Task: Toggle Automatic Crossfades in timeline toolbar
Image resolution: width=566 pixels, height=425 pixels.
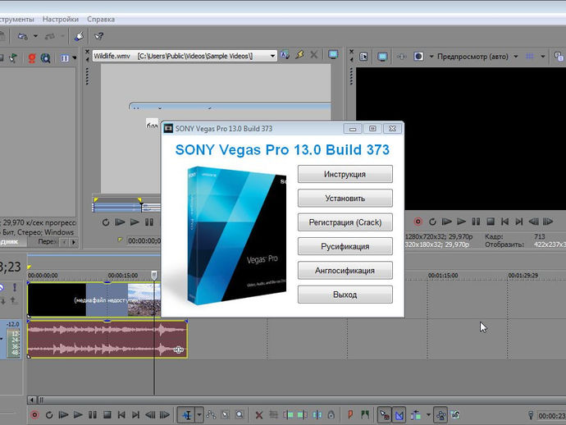Action: tap(399, 415)
